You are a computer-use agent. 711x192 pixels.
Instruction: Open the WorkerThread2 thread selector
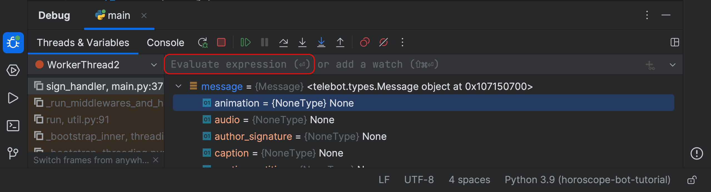[x=154, y=65]
